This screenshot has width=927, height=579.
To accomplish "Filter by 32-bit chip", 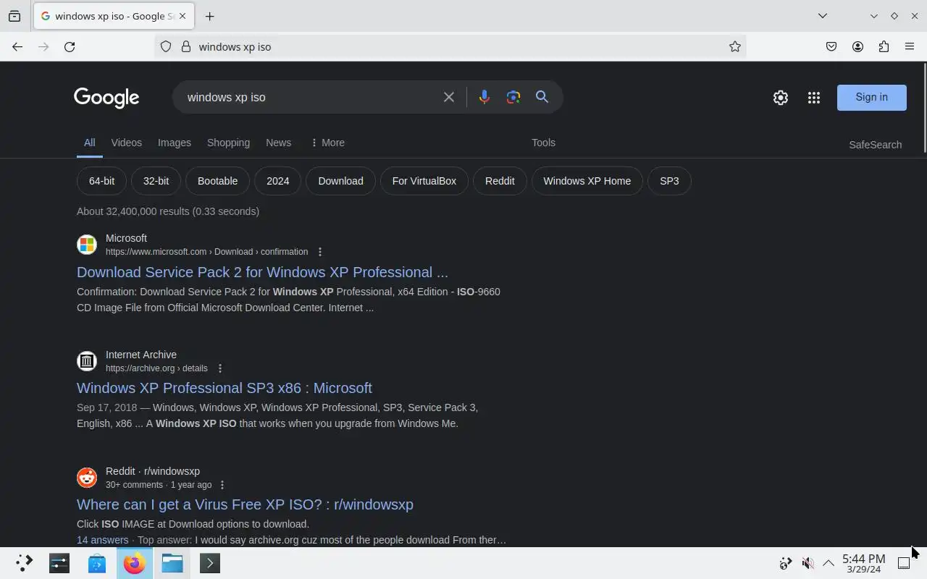I will click(x=156, y=181).
